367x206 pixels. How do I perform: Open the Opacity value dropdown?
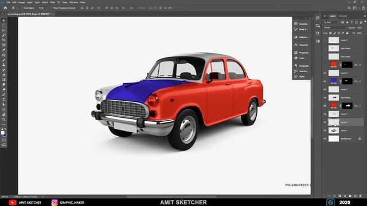pyautogui.click(x=365, y=27)
